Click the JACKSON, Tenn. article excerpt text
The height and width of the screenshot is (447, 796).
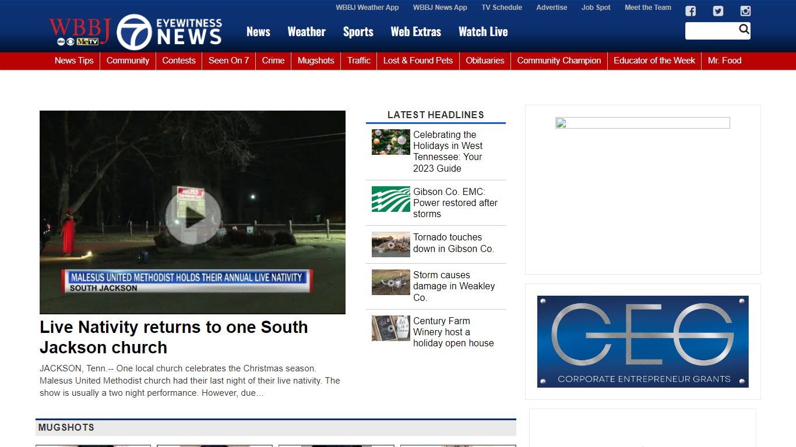click(190, 381)
